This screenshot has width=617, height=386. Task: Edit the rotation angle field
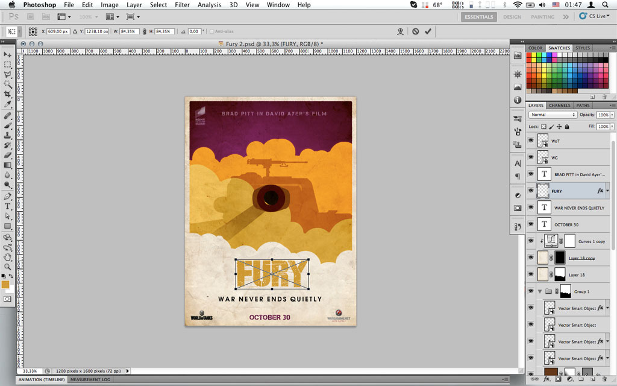pyautogui.click(x=195, y=31)
